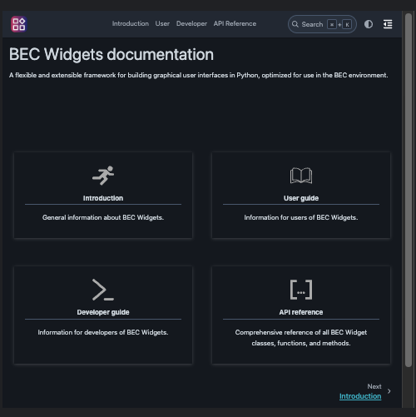This screenshot has height=417, width=416.
Task: Click the running person Introduction icon
Action: (x=103, y=176)
